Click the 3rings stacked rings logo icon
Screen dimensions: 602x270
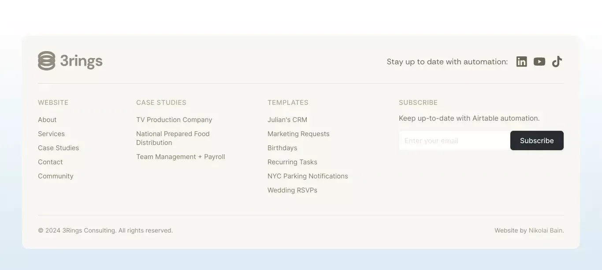(47, 61)
